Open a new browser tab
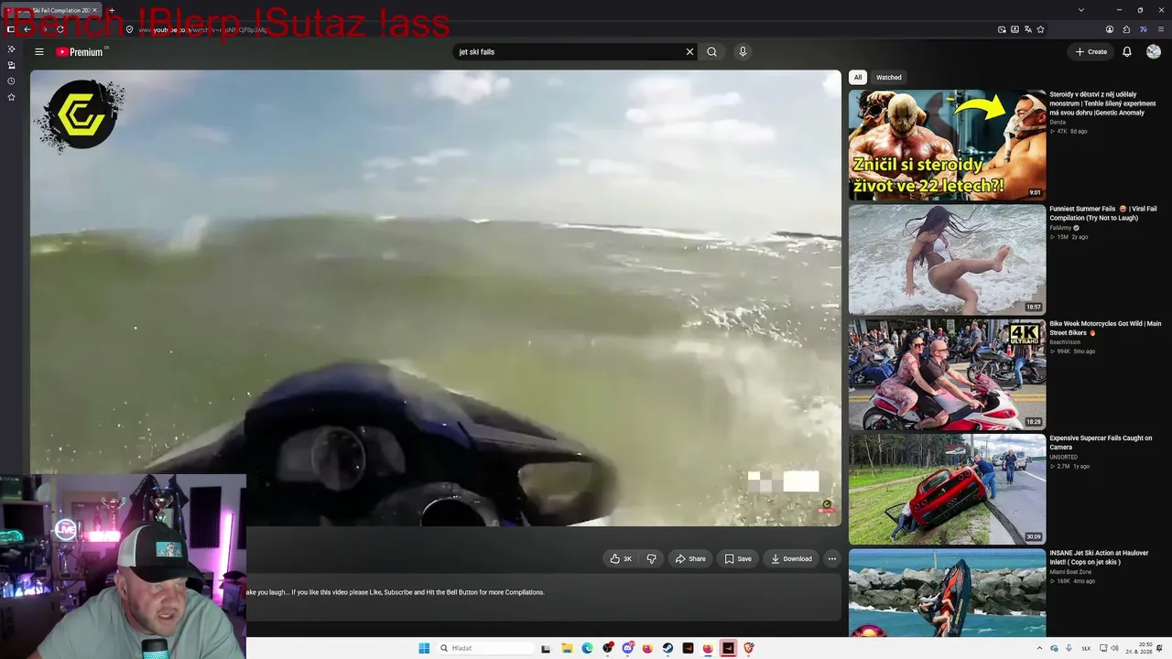The width and height of the screenshot is (1172, 659). point(111,10)
